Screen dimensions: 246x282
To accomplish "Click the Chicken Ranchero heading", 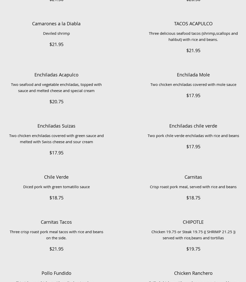I will pos(193,273).
